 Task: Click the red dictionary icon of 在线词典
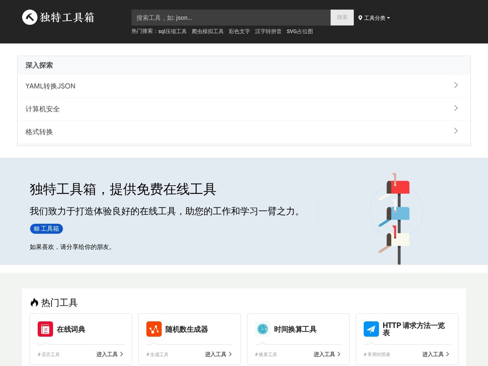click(x=45, y=329)
